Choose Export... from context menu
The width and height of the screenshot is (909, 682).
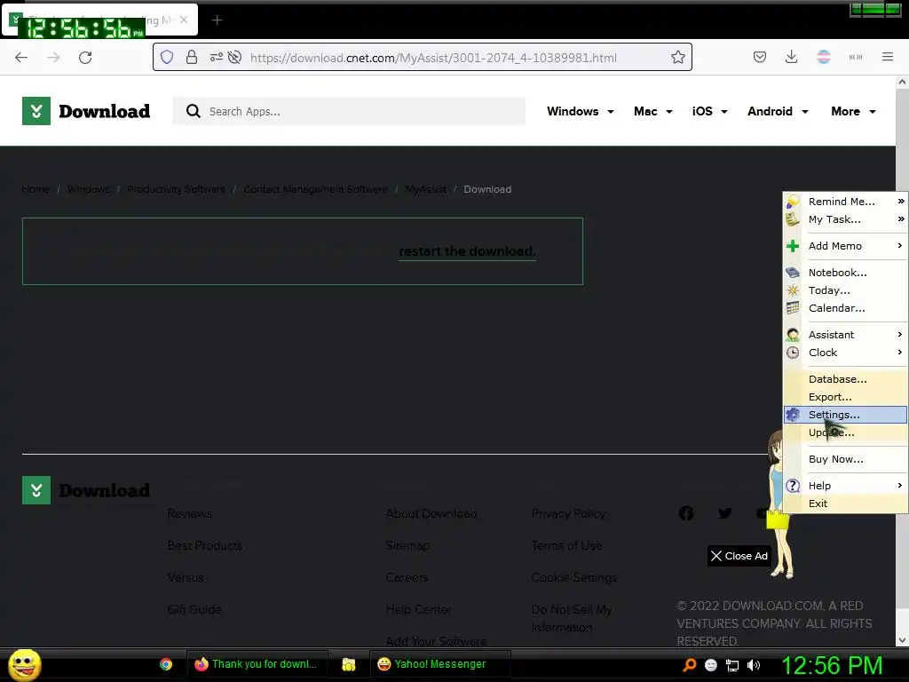tap(845, 397)
